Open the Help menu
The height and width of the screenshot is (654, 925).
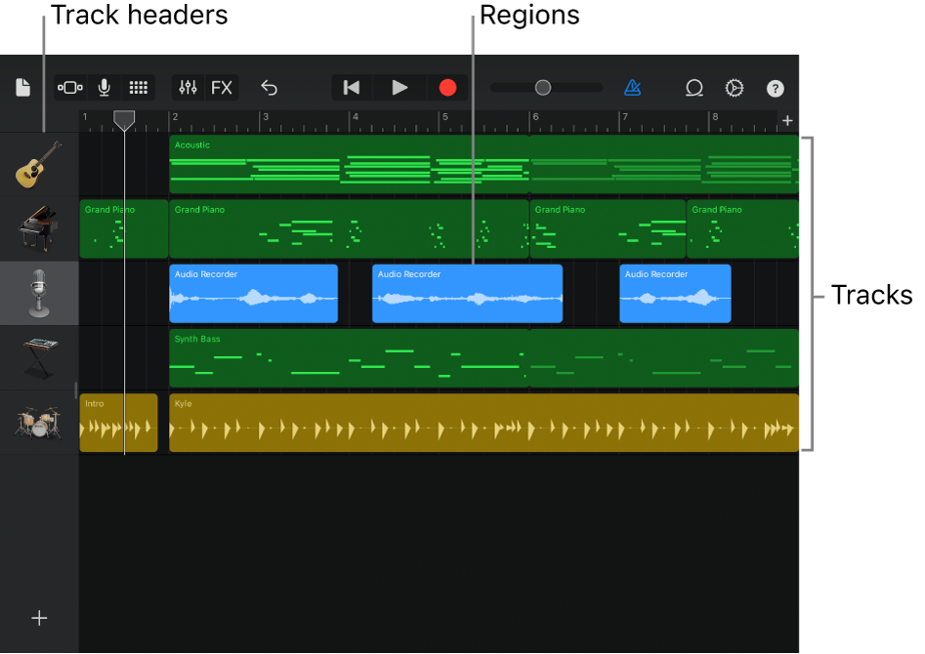[x=775, y=88]
